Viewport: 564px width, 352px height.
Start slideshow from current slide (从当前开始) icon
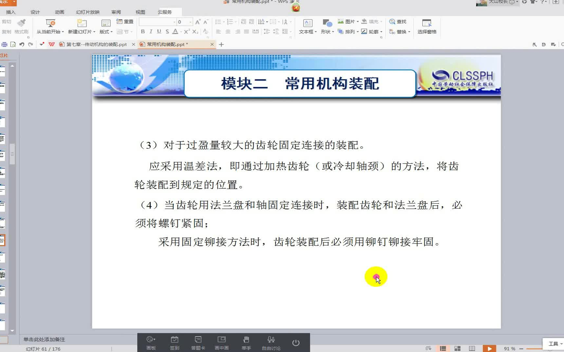pos(51,23)
